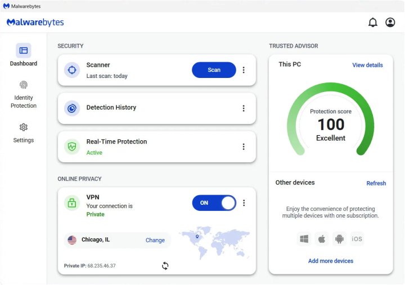Viewport: 405px width, 285px height.
Task: Refresh the private IP address icon
Action: click(x=165, y=266)
